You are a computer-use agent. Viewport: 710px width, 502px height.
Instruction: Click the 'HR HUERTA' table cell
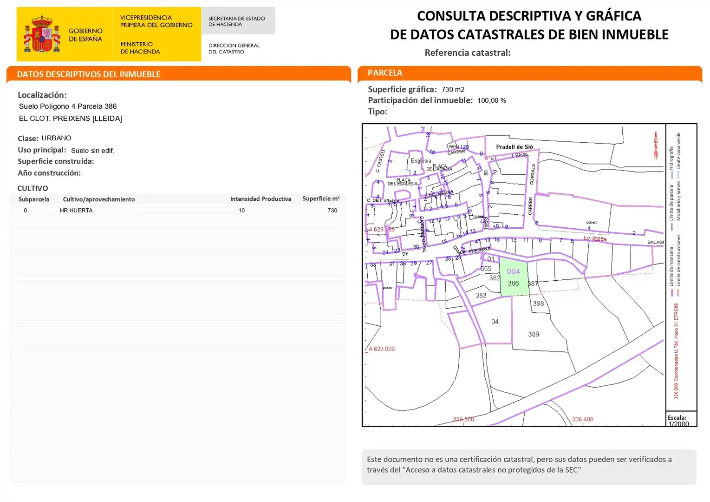point(76,211)
